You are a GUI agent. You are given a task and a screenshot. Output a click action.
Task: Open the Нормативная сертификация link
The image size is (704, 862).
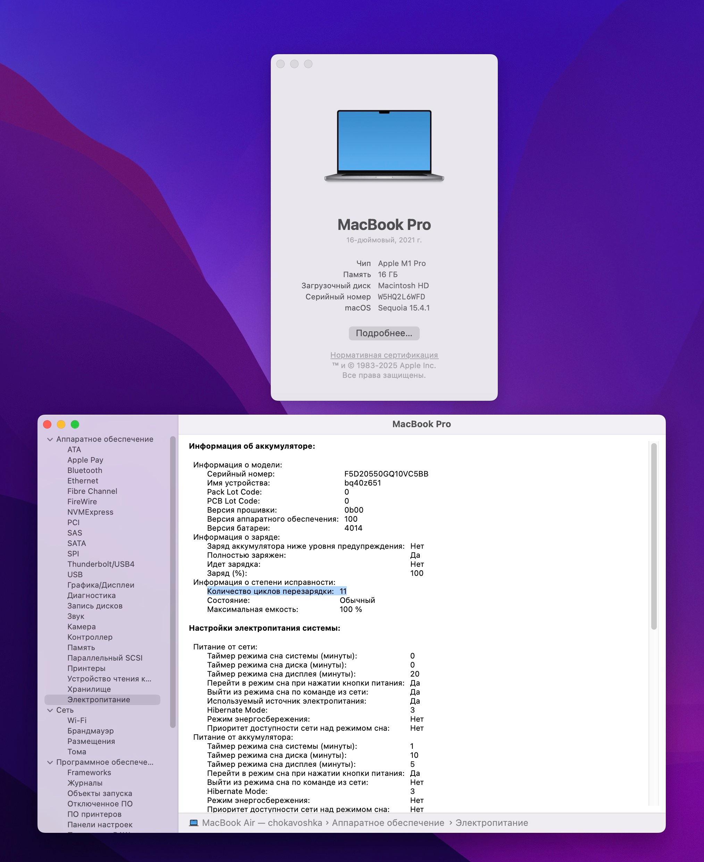[x=384, y=355]
